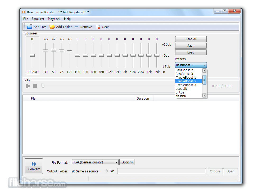Choose the highlighted TrebleBoost 2 preset
The image size is (262, 196).
click(189, 81)
